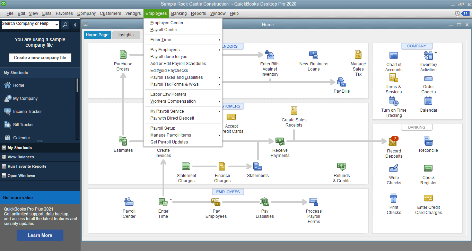Open Process Payroll Forms
The width and height of the screenshot is (472, 251).
pyautogui.click(x=313, y=202)
